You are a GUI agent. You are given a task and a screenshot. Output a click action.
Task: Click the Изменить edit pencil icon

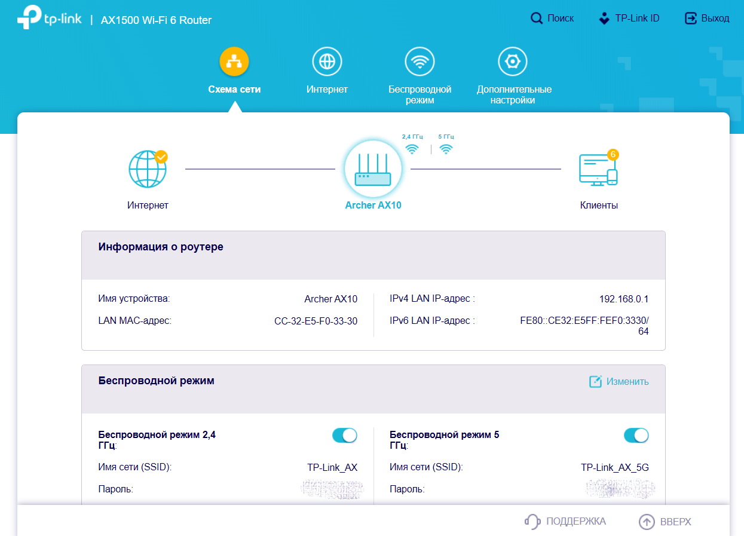(595, 382)
